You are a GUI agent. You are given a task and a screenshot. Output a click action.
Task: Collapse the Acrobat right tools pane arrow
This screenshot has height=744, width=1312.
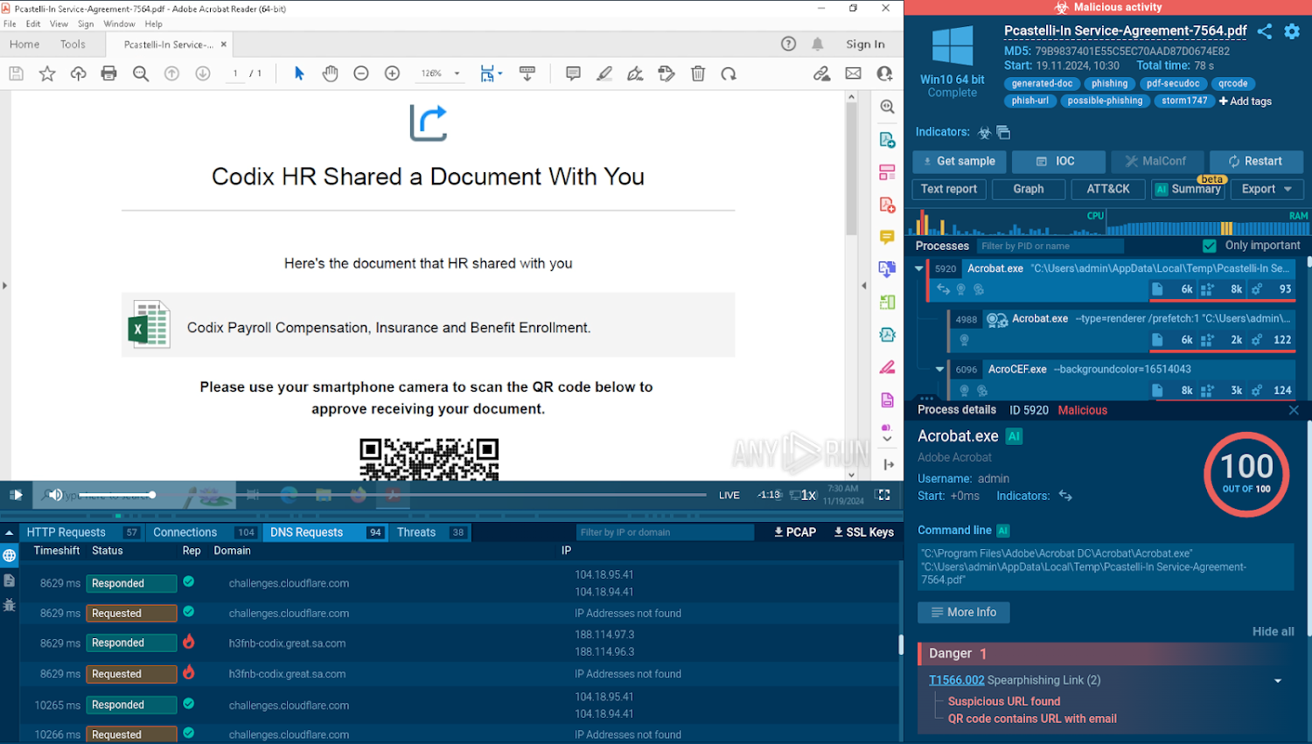tap(864, 285)
